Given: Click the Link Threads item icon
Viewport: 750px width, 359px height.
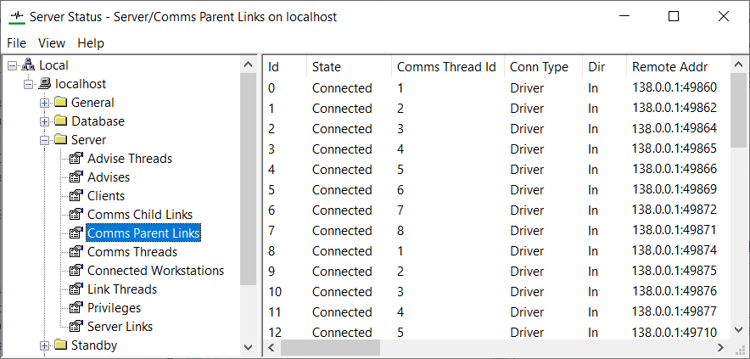Looking at the screenshot, I should [x=76, y=289].
